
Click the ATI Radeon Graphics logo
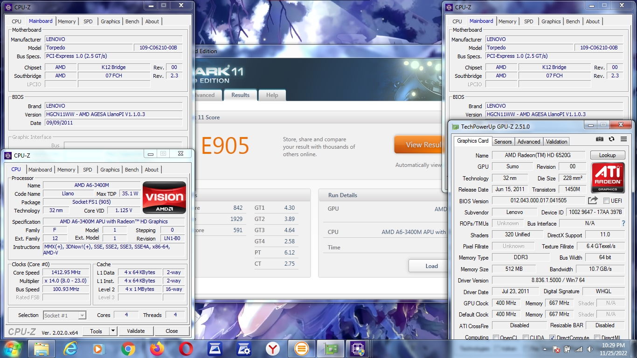(x=608, y=178)
